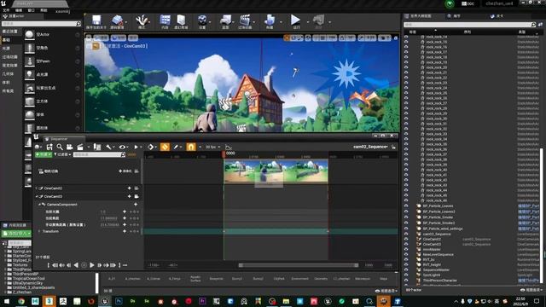Collapse the CineCam03 track
Image resolution: width=546 pixels, height=307 pixels.
click(37, 196)
